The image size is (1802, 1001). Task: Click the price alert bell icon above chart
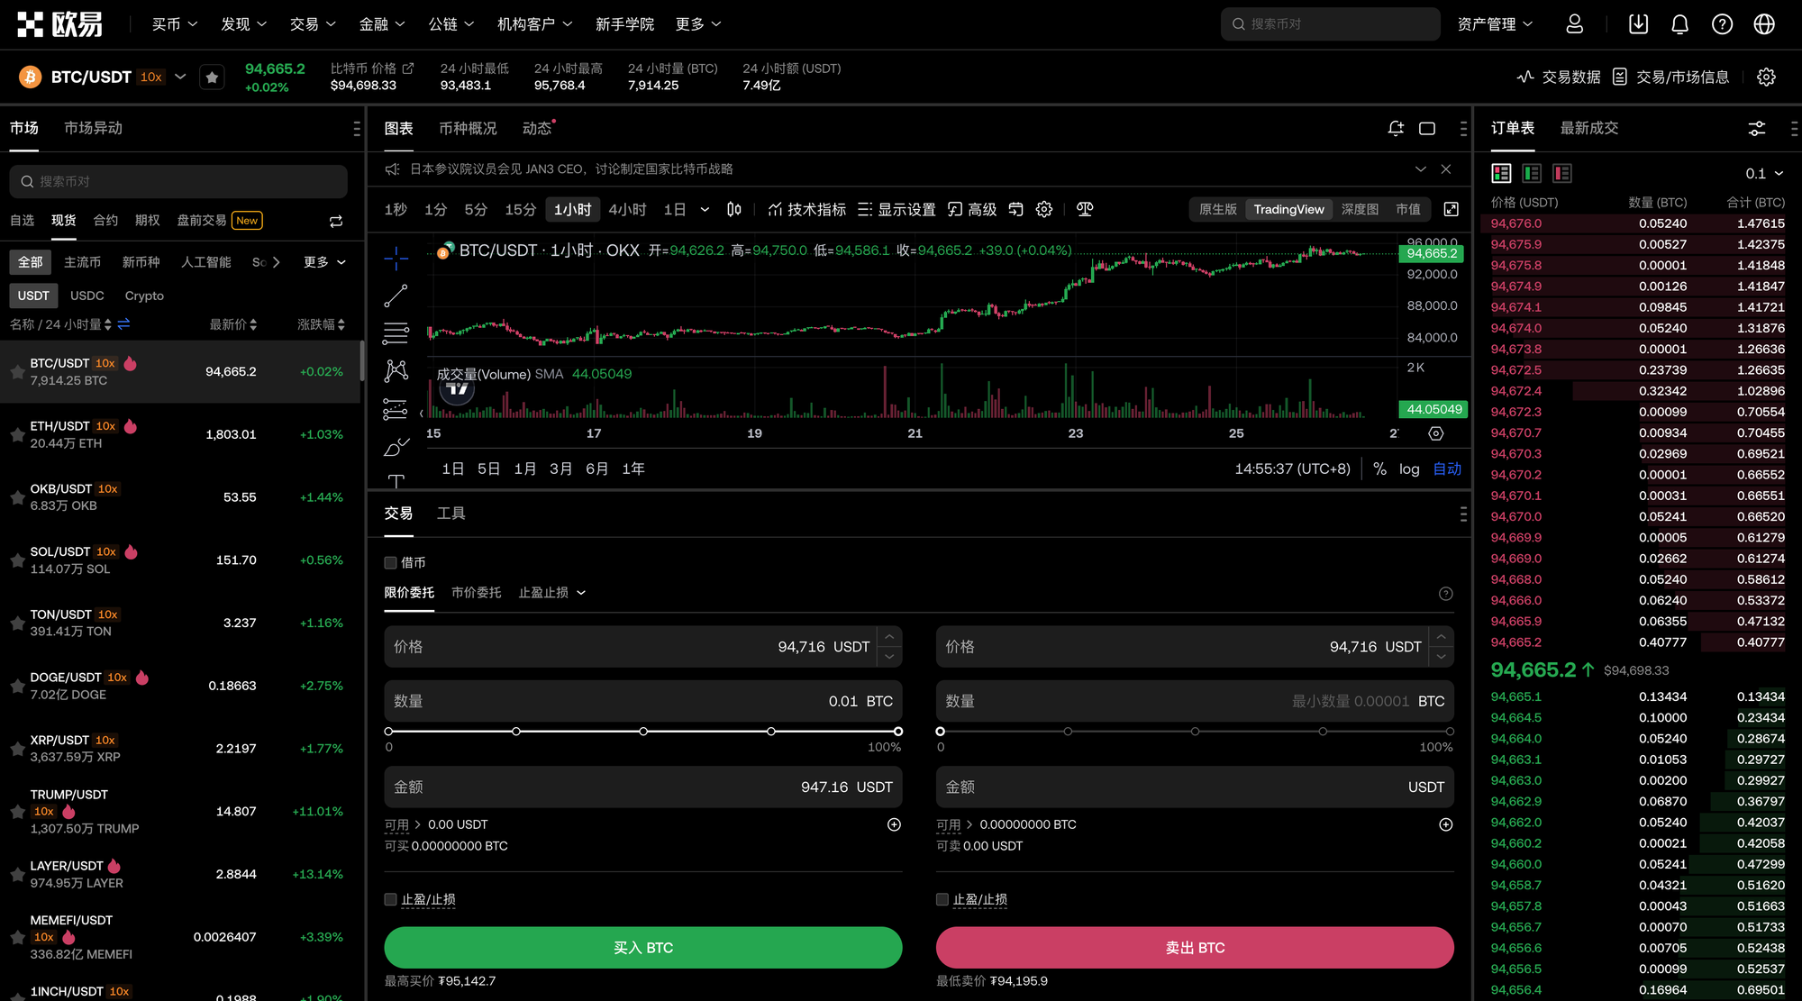[x=1396, y=129]
